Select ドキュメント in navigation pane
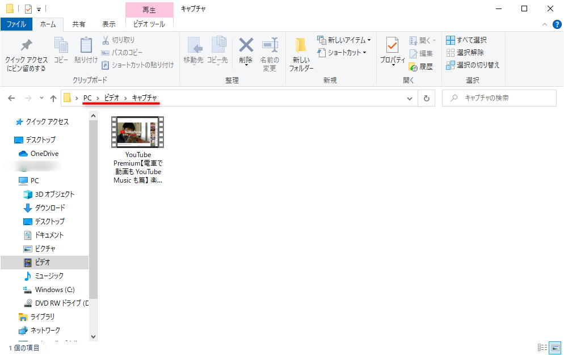The image size is (564, 355). [44, 235]
